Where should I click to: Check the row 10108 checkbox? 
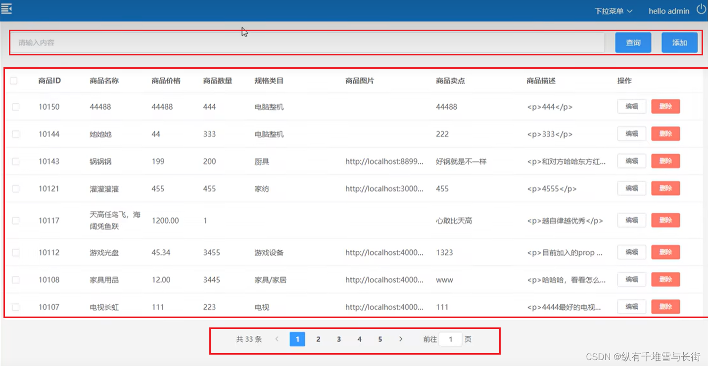[x=16, y=280]
